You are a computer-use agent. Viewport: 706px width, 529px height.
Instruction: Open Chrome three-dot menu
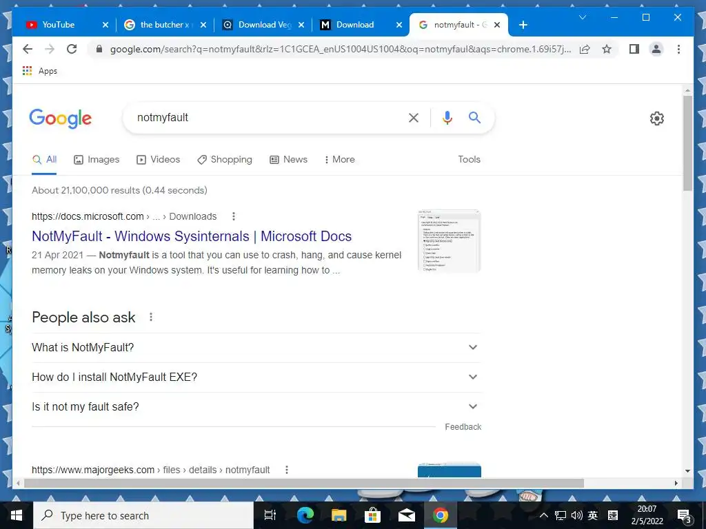[x=678, y=49]
